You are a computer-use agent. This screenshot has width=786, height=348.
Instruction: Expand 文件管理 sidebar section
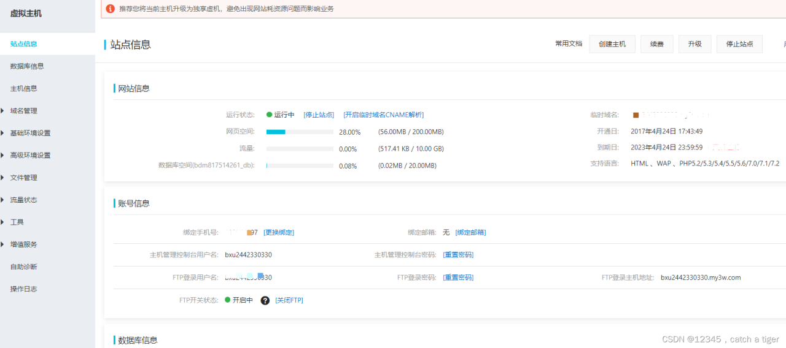click(23, 178)
